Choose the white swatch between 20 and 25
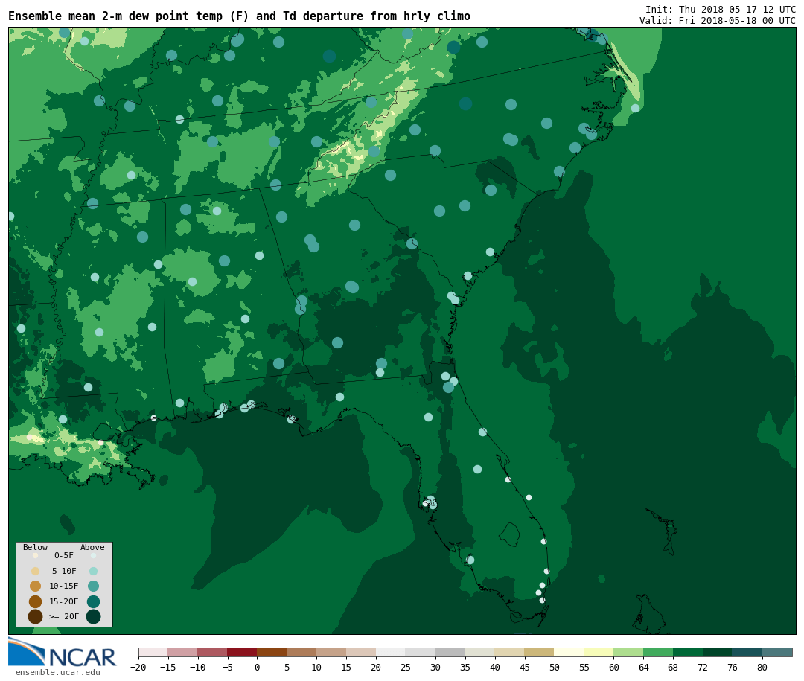The image size is (804, 681). coord(392,652)
